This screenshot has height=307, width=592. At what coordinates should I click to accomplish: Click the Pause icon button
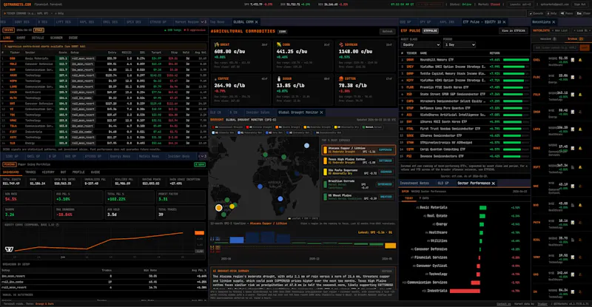click(x=568, y=13)
